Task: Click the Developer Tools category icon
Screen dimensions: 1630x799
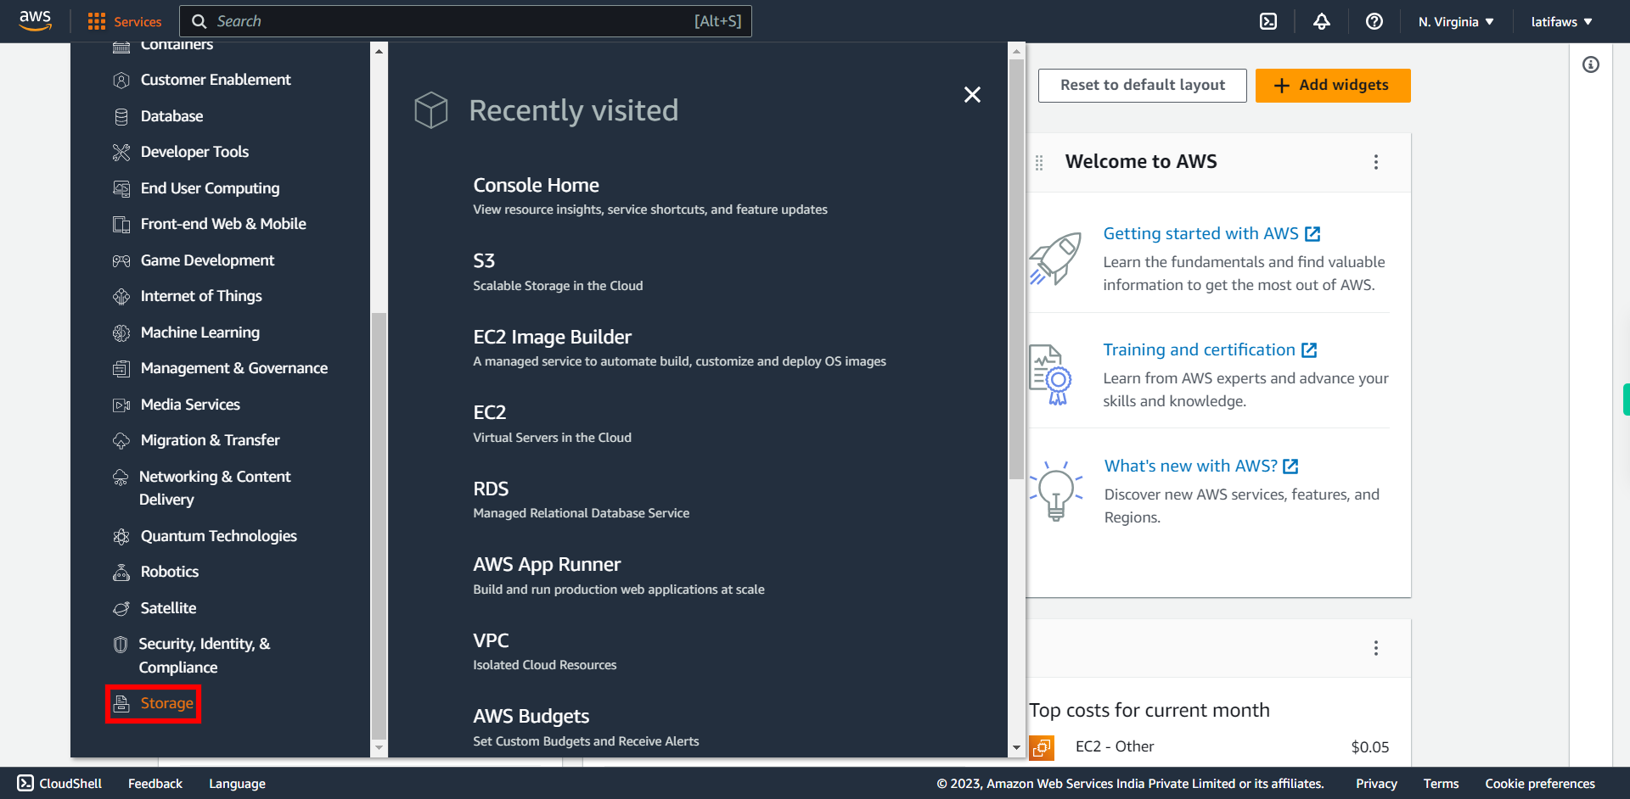Action: click(x=121, y=152)
